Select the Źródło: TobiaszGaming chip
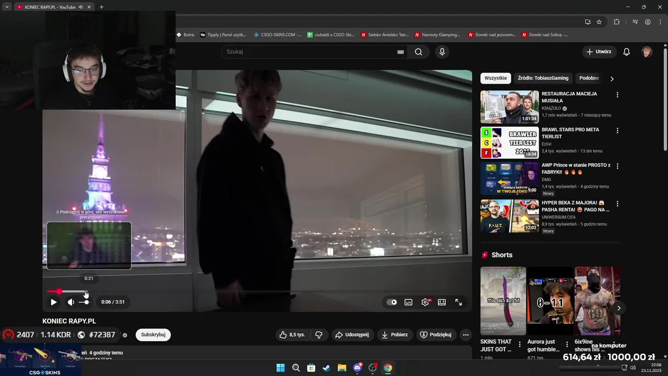This screenshot has height=376, width=668. point(543,78)
